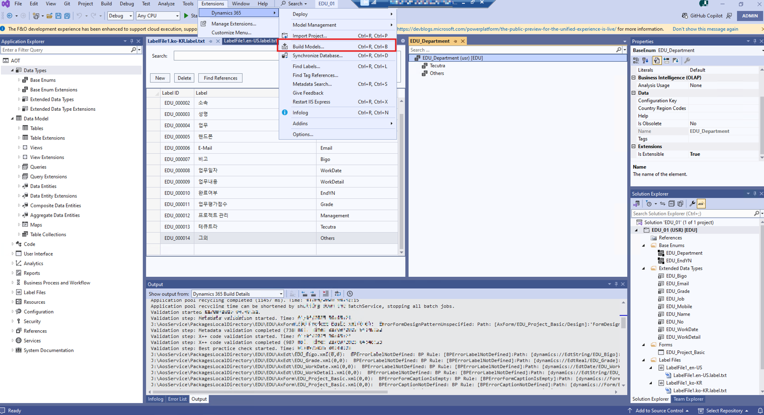This screenshot has height=415, width=764.
Task: Click search magnifier in Application Explorer filter
Action: [x=133, y=50]
